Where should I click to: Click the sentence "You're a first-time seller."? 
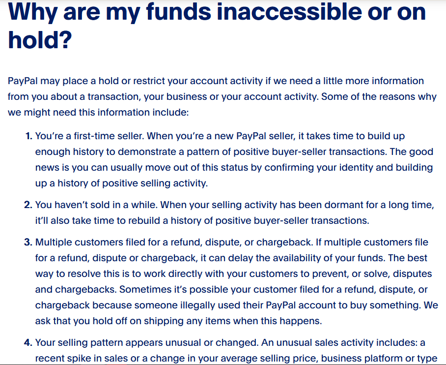click(x=89, y=136)
